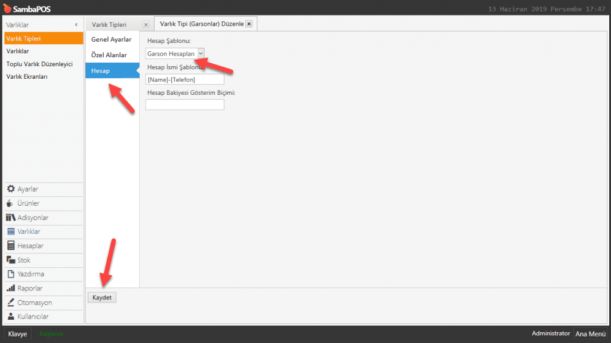Click the Ürünler cup icon

(x=11, y=203)
